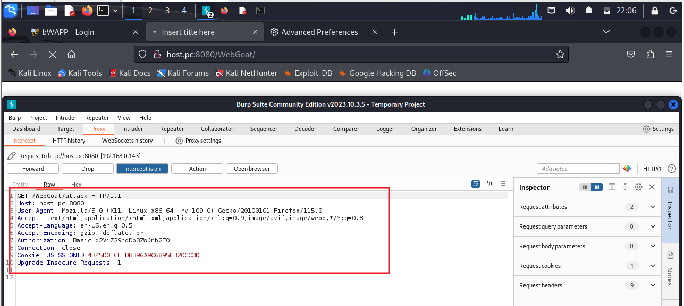Open the highlight color picker icon
Viewport: 684px width, 306px height.
(x=627, y=169)
